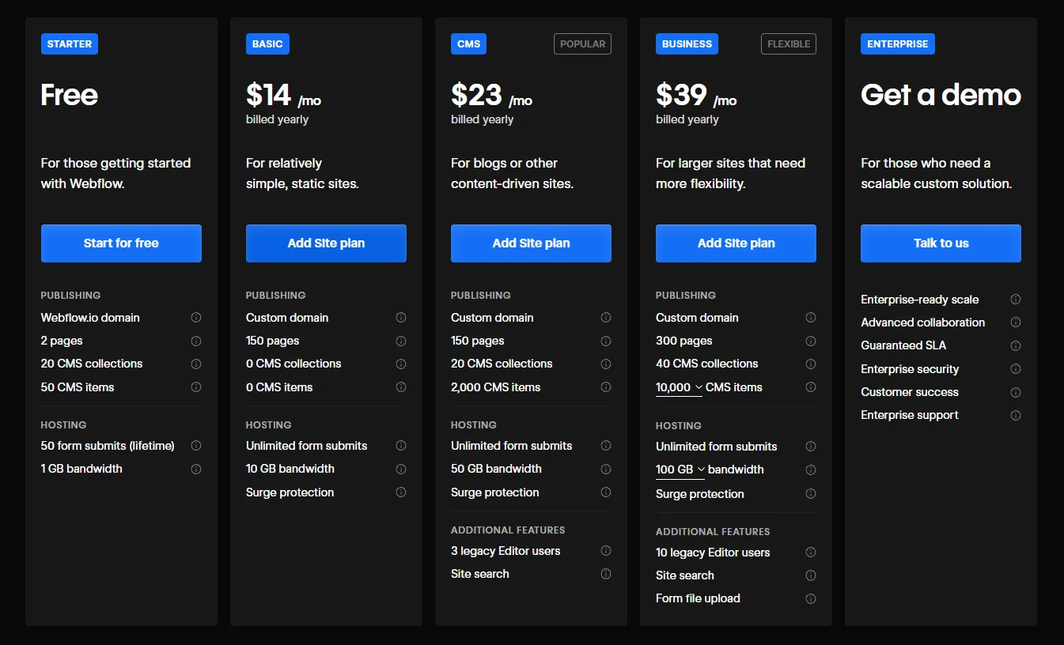Click info icon for Basic Unlimited form submits
The height and width of the screenshot is (645, 1064).
[401, 446]
